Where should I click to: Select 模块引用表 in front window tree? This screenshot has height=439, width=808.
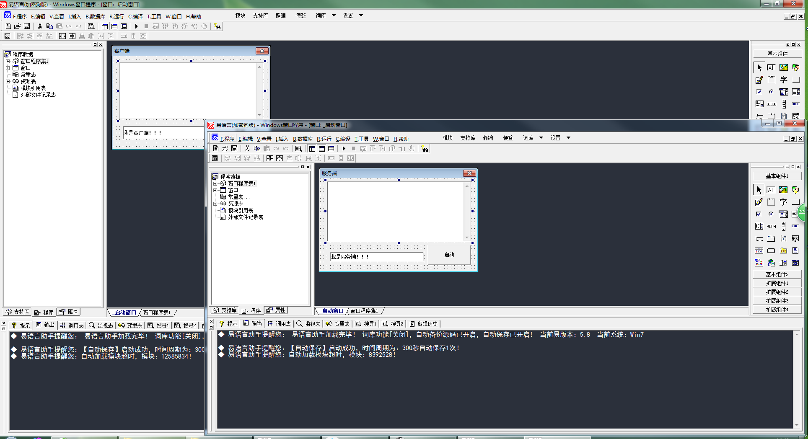point(241,210)
